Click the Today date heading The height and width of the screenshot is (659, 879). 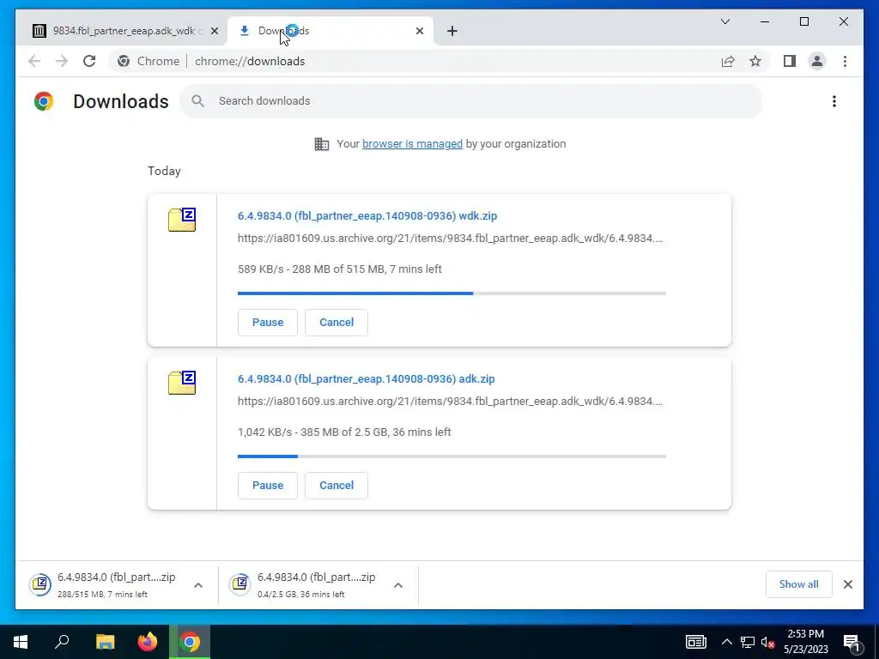coord(164,171)
